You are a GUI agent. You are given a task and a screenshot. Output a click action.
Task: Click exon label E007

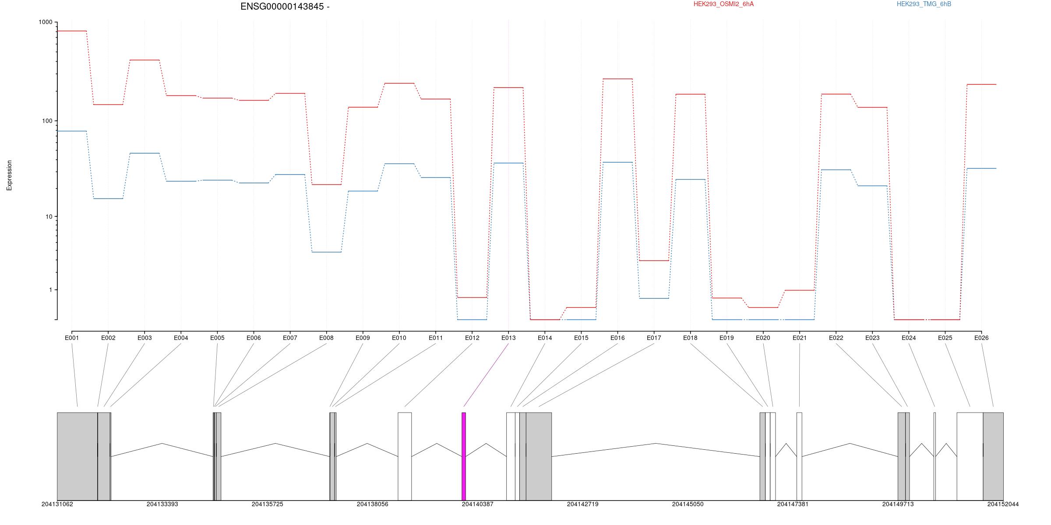click(290, 338)
